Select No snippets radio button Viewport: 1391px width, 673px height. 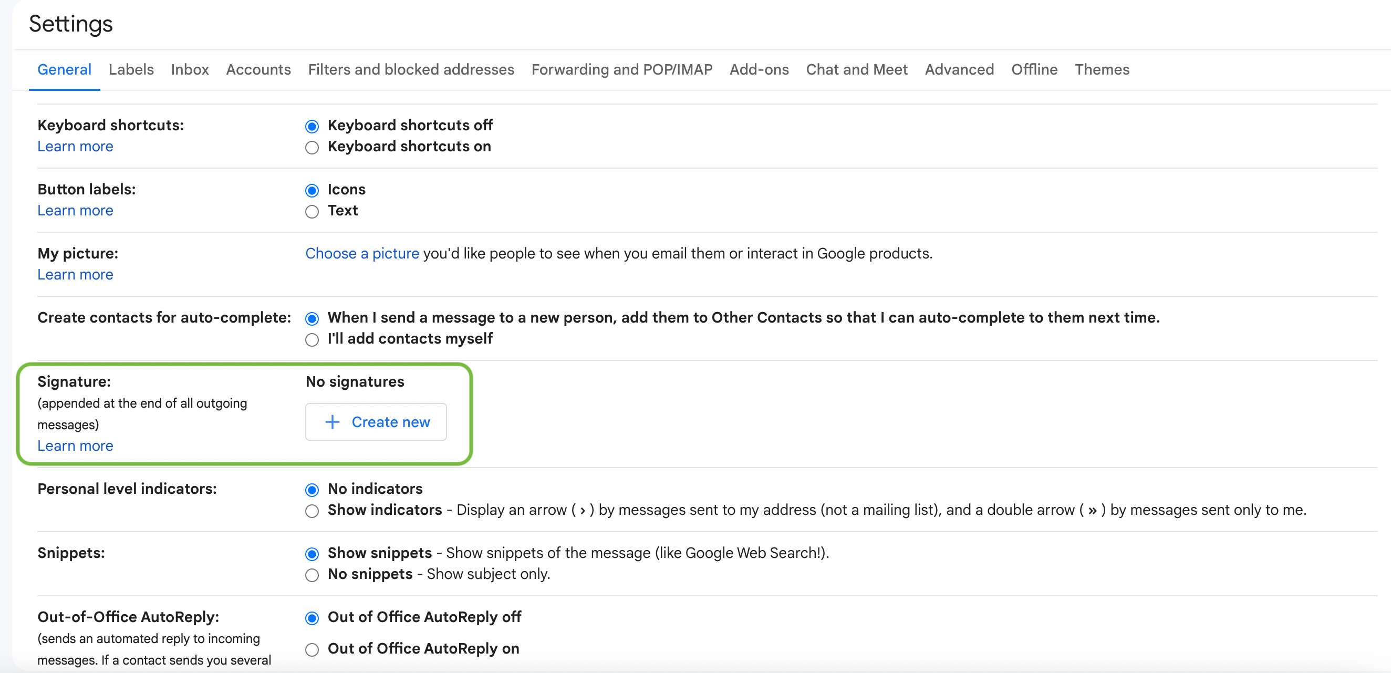point(312,575)
